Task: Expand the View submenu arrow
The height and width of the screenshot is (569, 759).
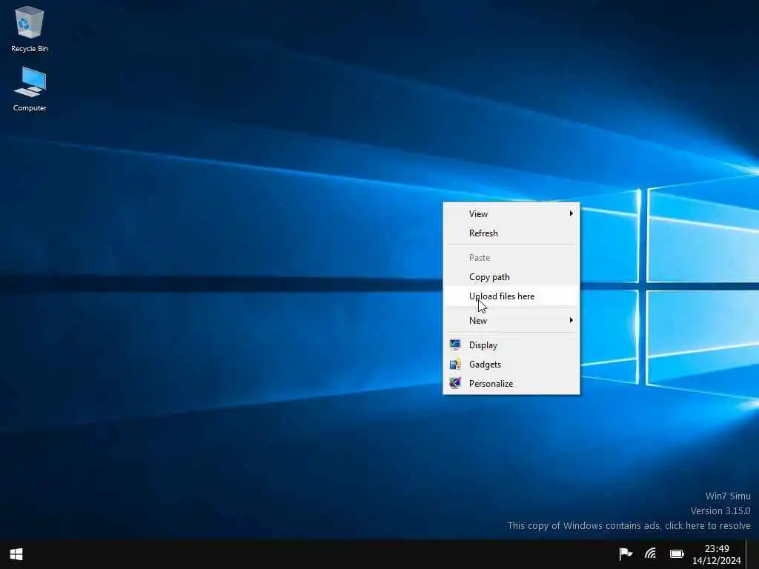Action: (x=571, y=213)
